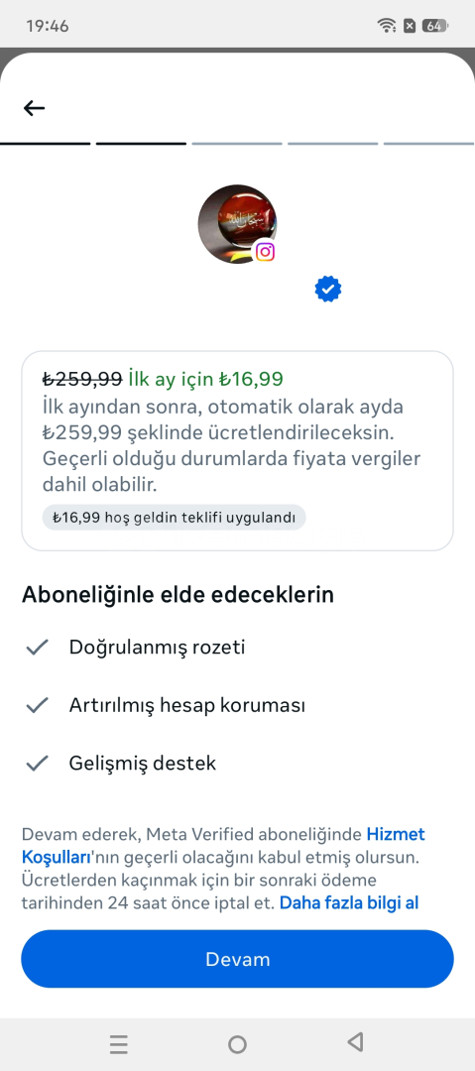Open Android recent apps menu button
The height and width of the screenshot is (1071, 475).
click(119, 1044)
